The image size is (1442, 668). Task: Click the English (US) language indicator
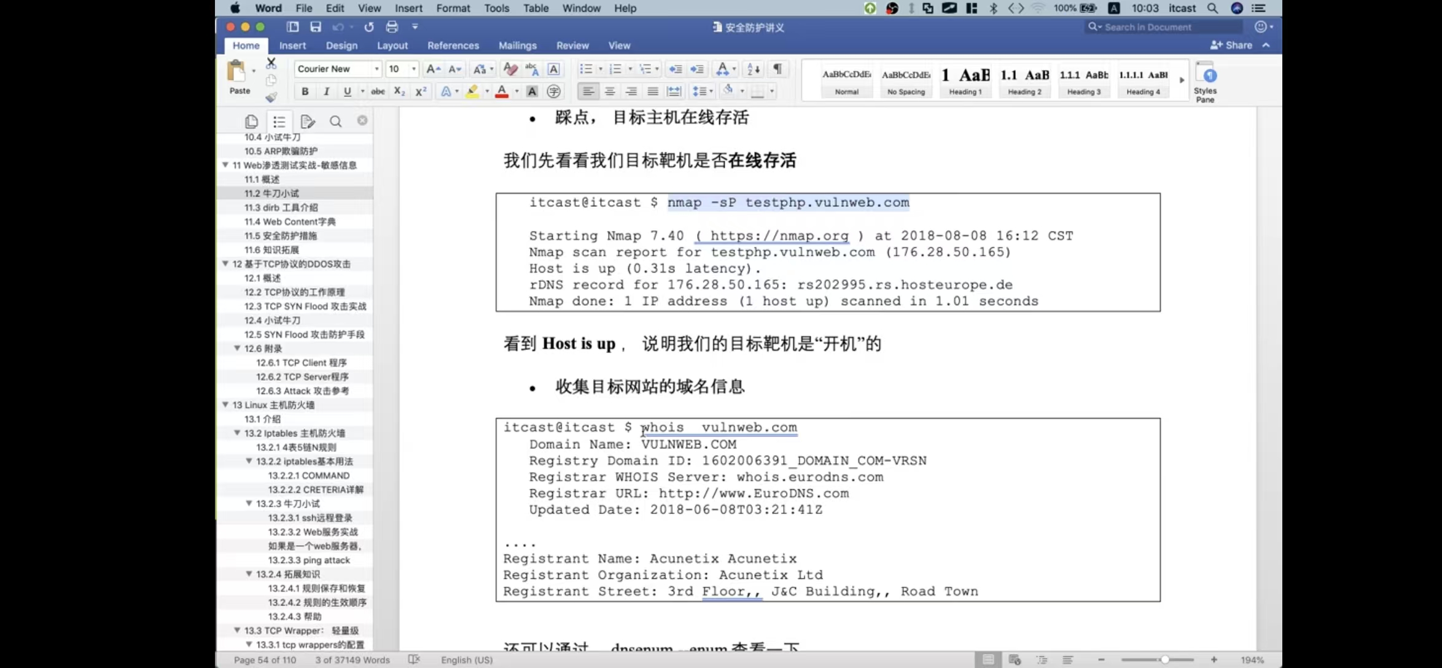tap(467, 660)
